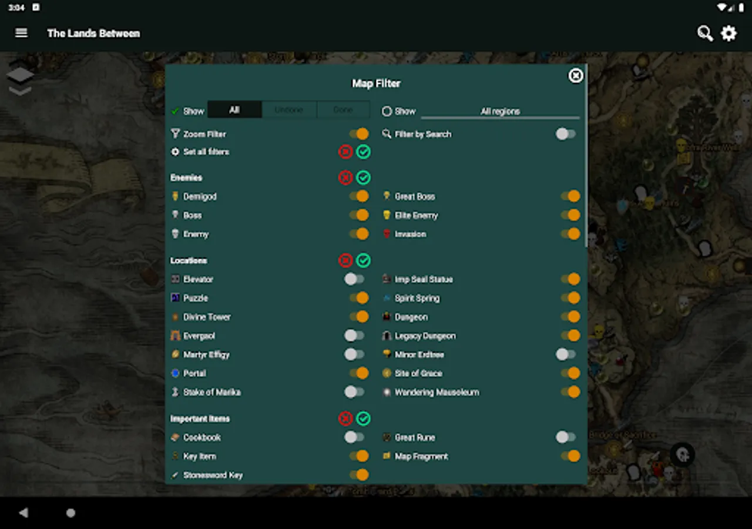The width and height of the screenshot is (752, 529).
Task: Enable all filters with green check
Action: tap(364, 152)
